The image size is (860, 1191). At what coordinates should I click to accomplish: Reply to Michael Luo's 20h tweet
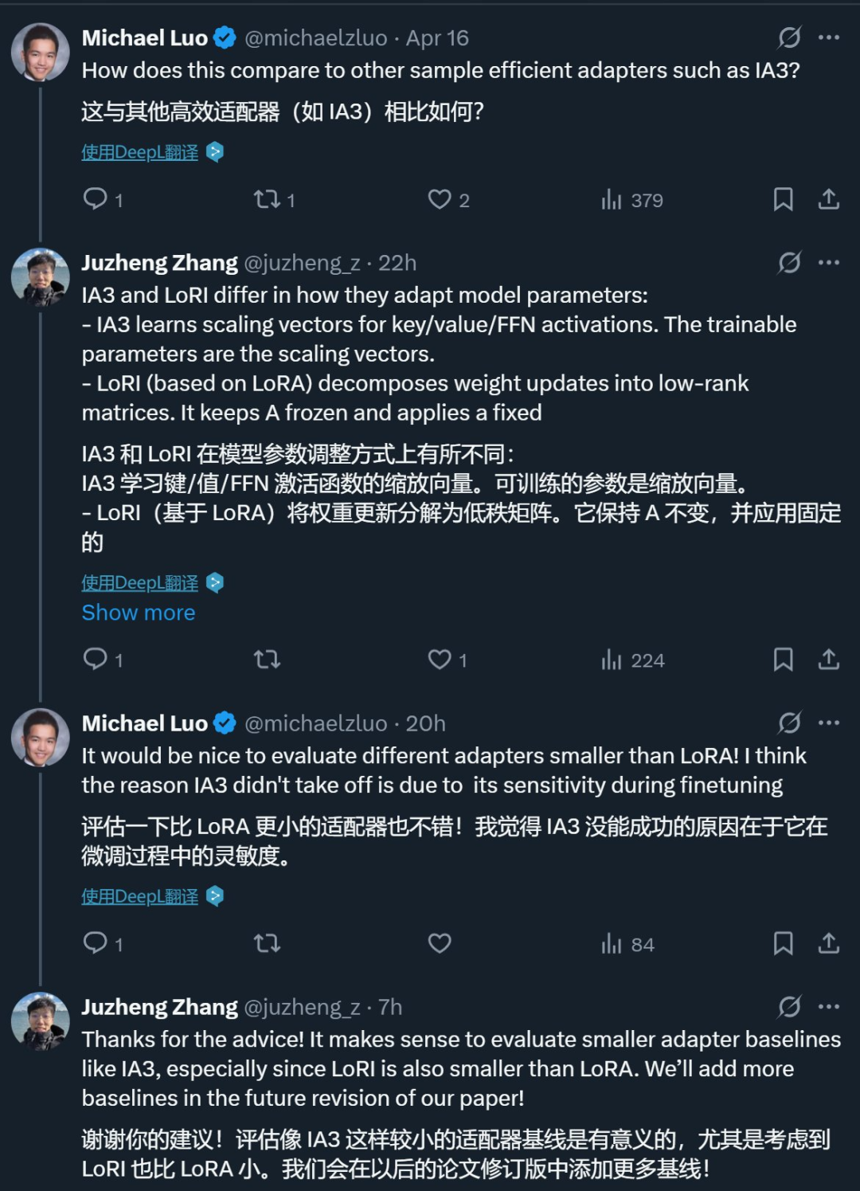(96, 943)
